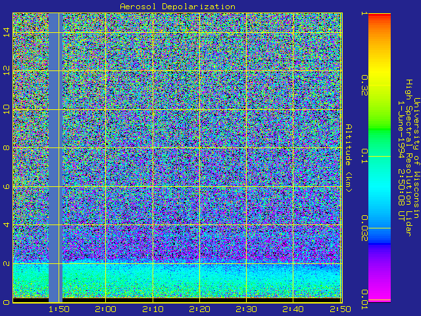Click the colorbar label '1'

364,13
